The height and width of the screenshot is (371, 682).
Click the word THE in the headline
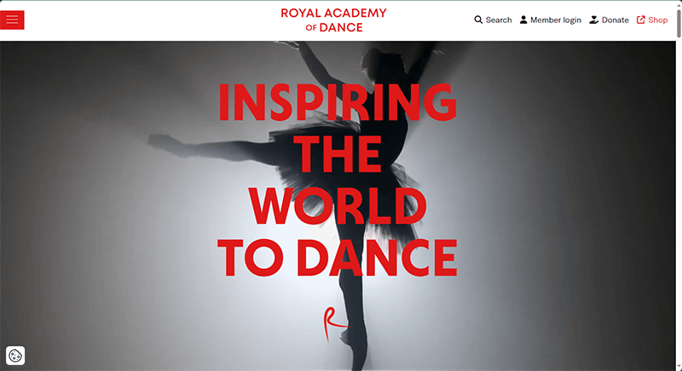pyautogui.click(x=339, y=154)
